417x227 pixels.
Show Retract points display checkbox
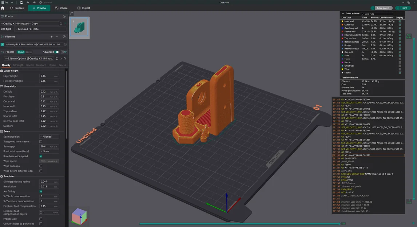pyautogui.click(x=400, y=62)
